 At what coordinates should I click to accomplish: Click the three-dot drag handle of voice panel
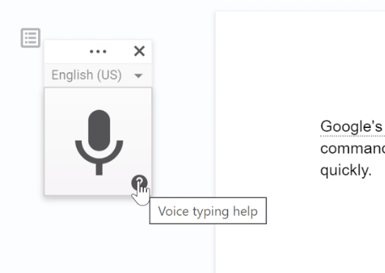(98, 52)
